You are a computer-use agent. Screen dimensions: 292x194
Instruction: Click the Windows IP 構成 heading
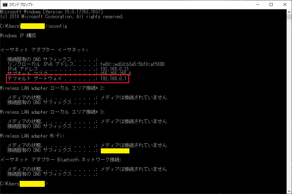pos(18,36)
